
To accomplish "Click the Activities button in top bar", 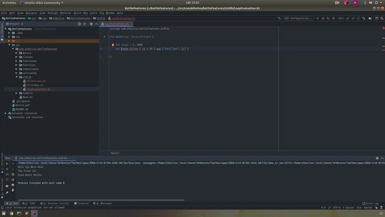I will [x=9, y=2].
